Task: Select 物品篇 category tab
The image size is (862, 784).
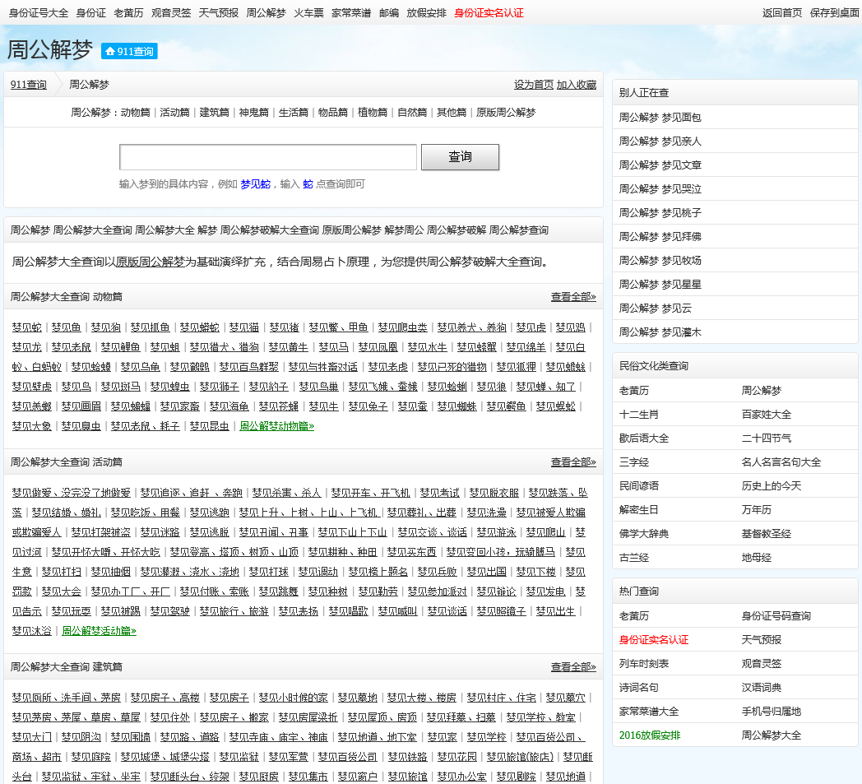Action: 333,112
